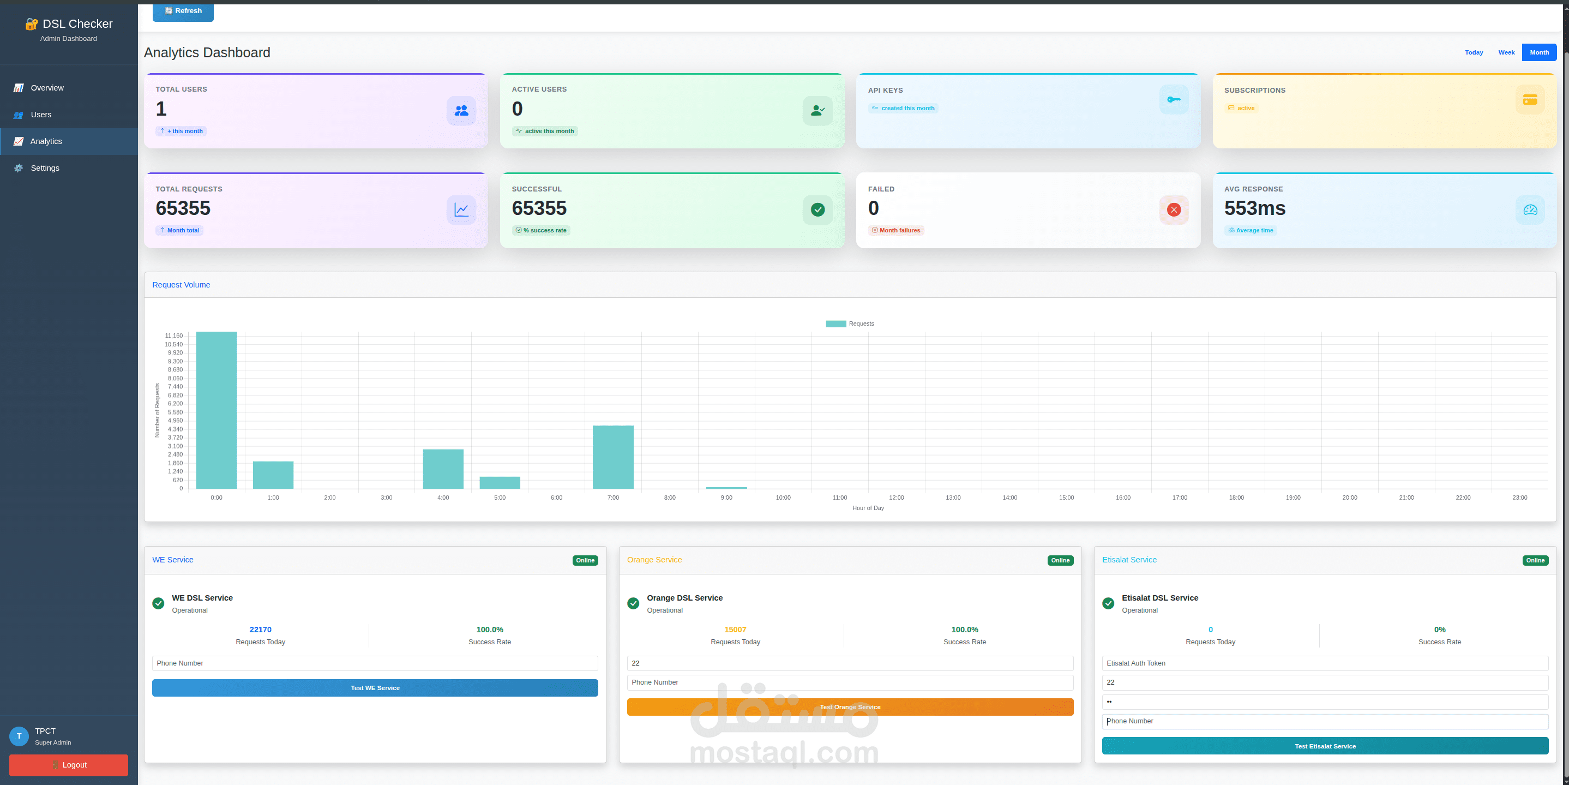This screenshot has height=785, width=1569.
Task: Click Test Etisalat Service button
Action: tap(1325, 746)
